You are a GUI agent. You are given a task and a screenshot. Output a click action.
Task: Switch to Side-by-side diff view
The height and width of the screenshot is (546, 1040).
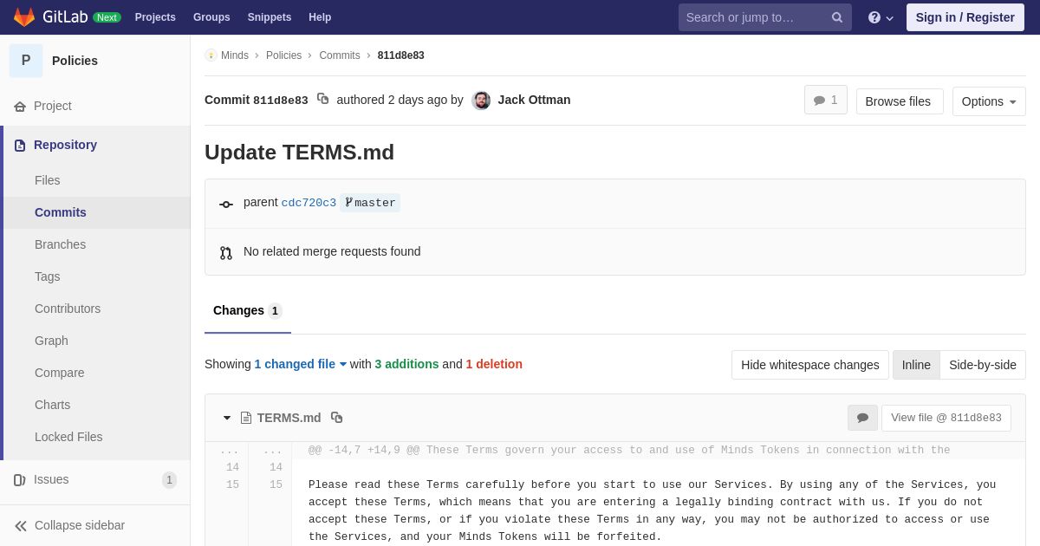pyautogui.click(x=983, y=365)
